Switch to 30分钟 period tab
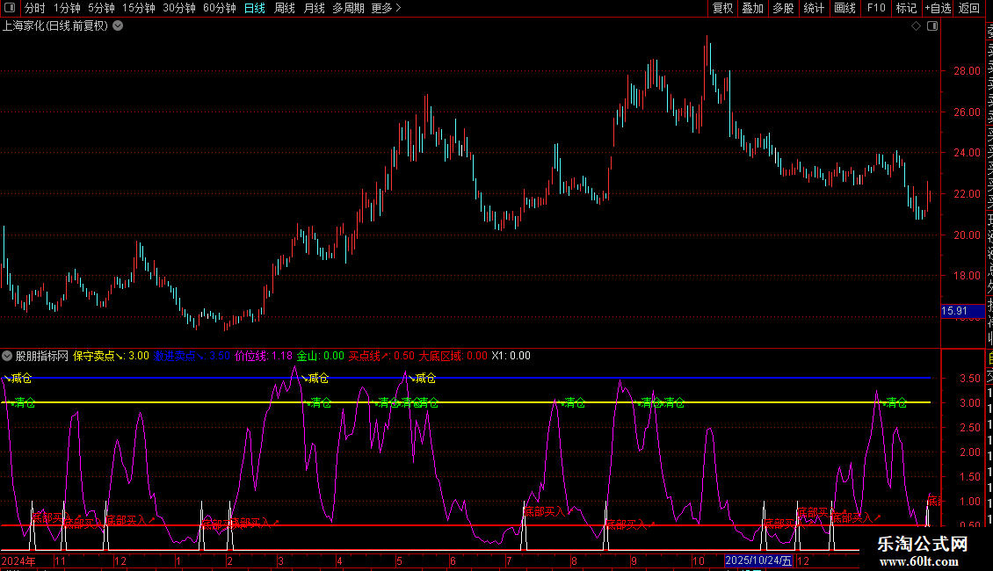 tap(179, 8)
